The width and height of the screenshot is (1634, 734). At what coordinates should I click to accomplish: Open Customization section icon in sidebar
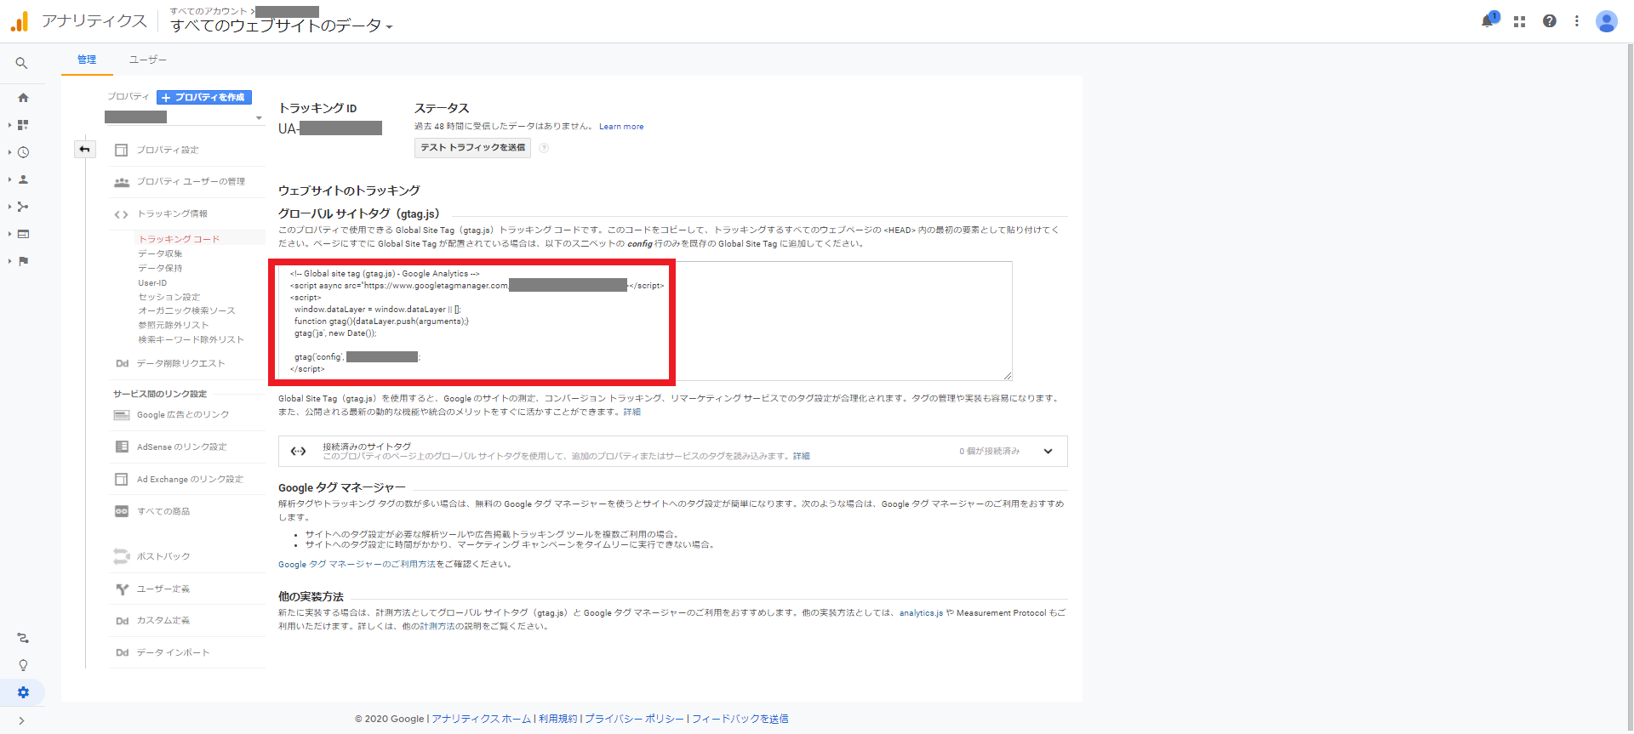(x=23, y=125)
